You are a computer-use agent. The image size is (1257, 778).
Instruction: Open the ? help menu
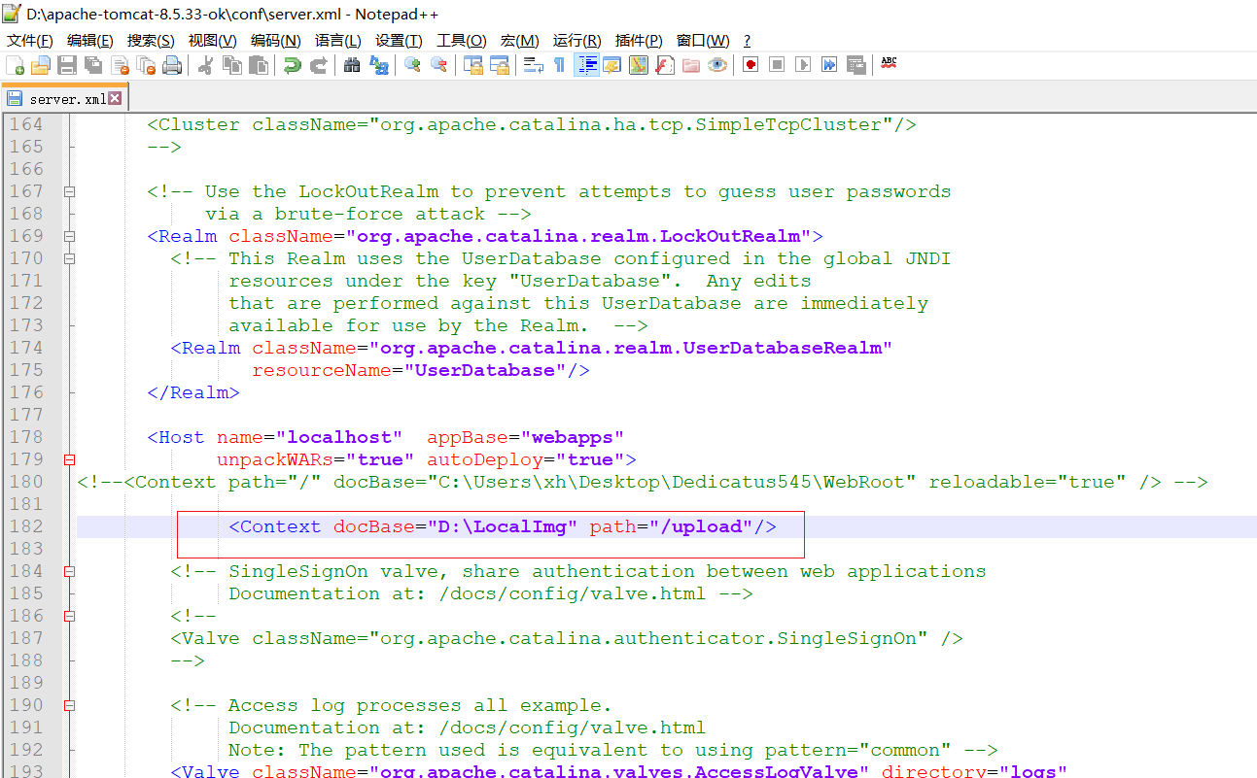747,41
